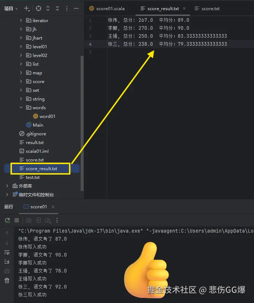Screen dimensions: 254x303
Task: Click console line 张三写入成功
Action: [x=32, y=295]
